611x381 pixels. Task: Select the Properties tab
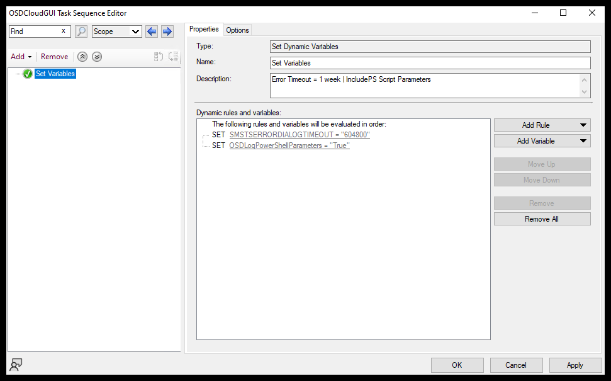pyautogui.click(x=204, y=29)
